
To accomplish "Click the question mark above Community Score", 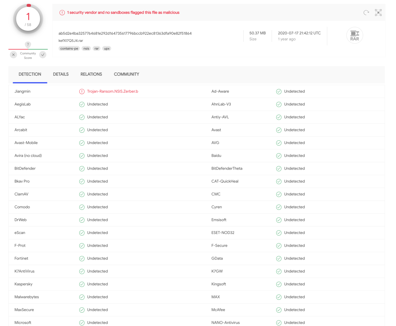I will coord(28,45).
